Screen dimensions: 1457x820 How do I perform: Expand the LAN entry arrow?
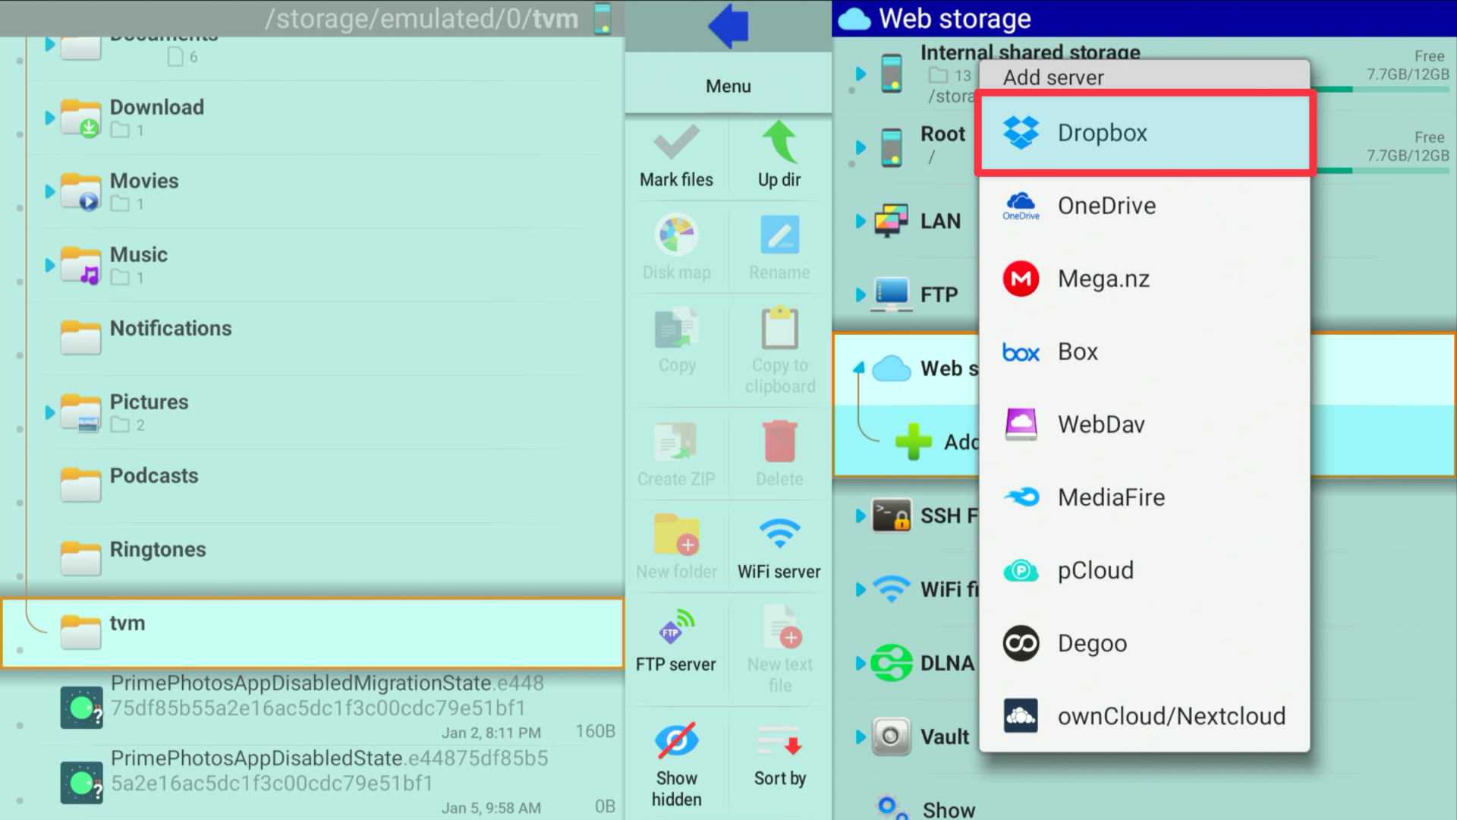[x=861, y=221]
